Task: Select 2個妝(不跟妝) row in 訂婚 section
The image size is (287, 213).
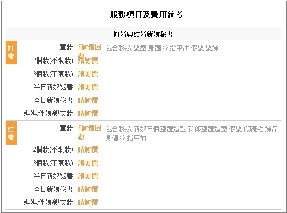Action: pos(53,60)
